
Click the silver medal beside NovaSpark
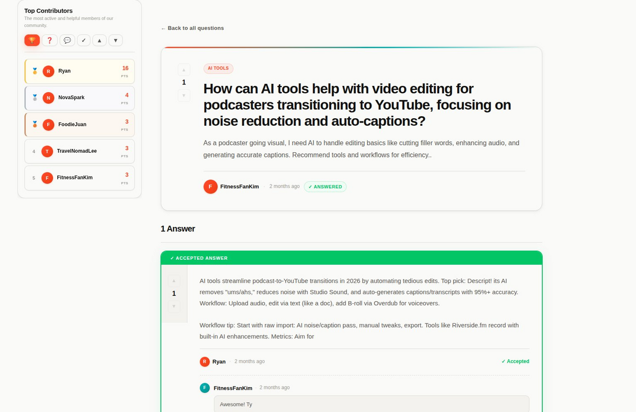click(35, 98)
